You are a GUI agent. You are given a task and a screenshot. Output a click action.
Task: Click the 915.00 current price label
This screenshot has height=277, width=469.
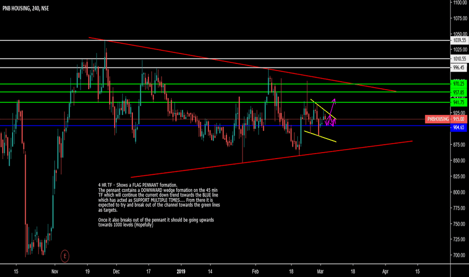pyautogui.click(x=459, y=119)
